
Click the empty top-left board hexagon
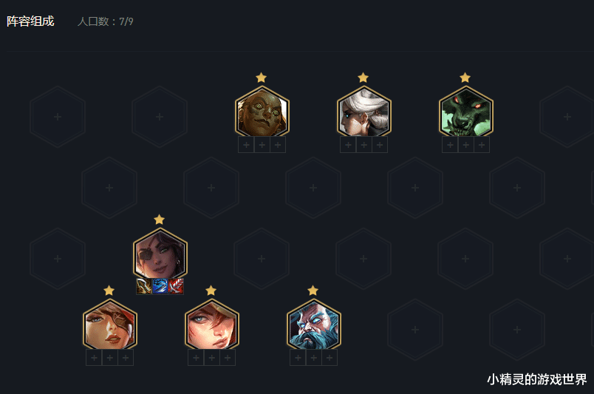58,117
